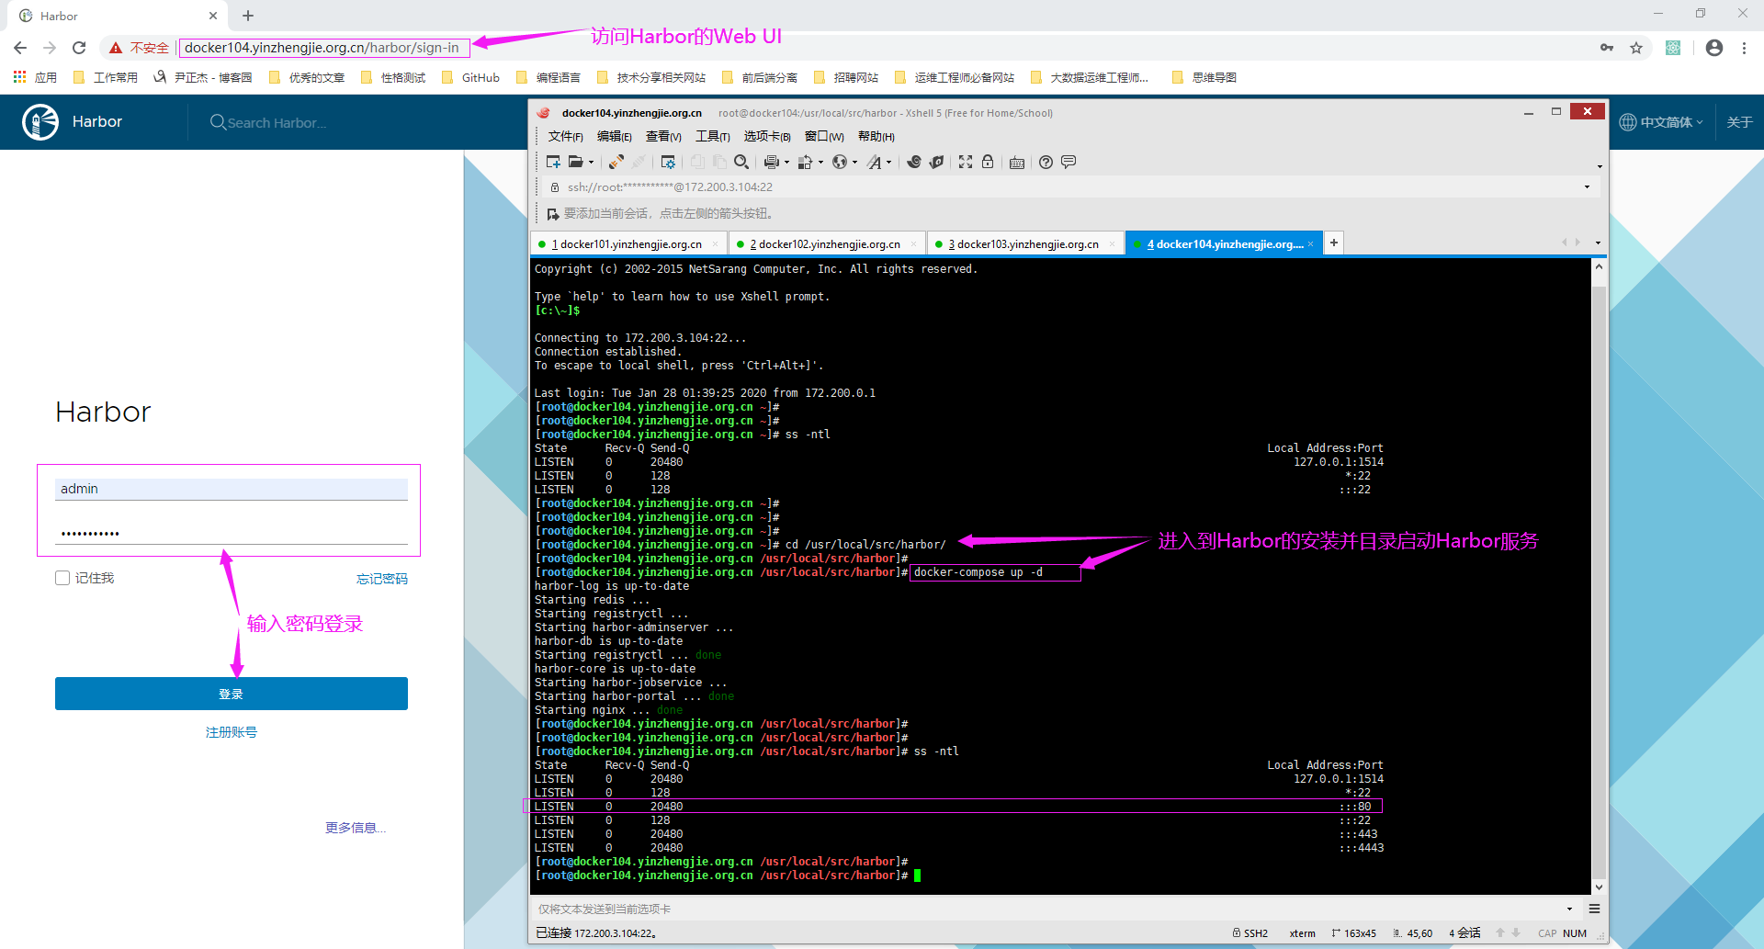This screenshot has height=949, width=1764.
Task: Open the 工具(T) menu in Xshell
Action: 713,136
